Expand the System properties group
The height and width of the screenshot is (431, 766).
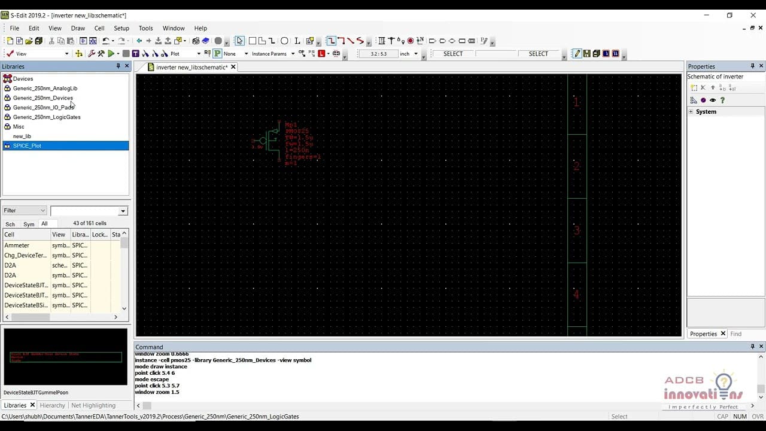coord(691,112)
